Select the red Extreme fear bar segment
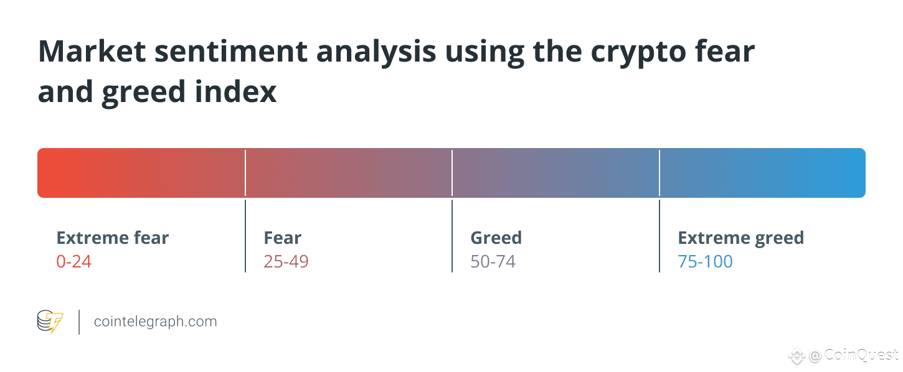This screenshot has width=903, height=372. tap(141, 173)
